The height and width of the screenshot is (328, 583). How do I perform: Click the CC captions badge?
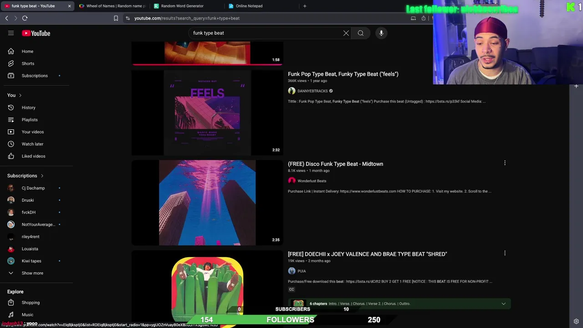(x=291, y=289)
